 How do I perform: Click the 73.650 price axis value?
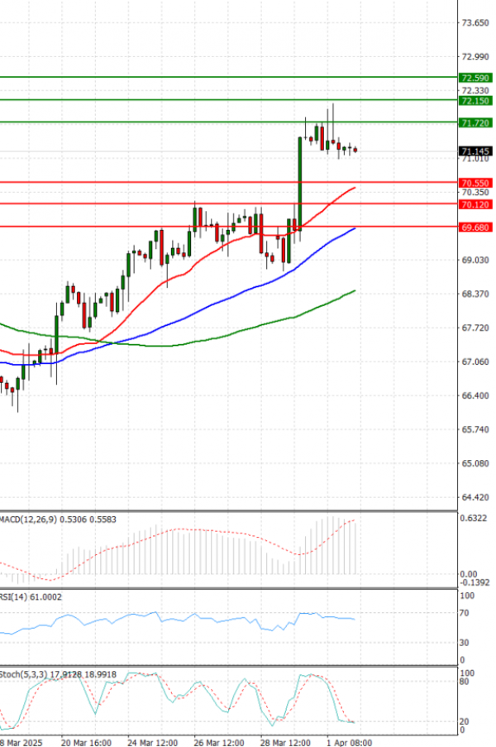click(x=475, y=23)
